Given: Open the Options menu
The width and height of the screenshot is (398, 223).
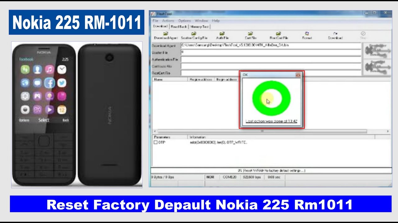Looking at the screenshot, I should pyautogui.click(x=184, y=21).
